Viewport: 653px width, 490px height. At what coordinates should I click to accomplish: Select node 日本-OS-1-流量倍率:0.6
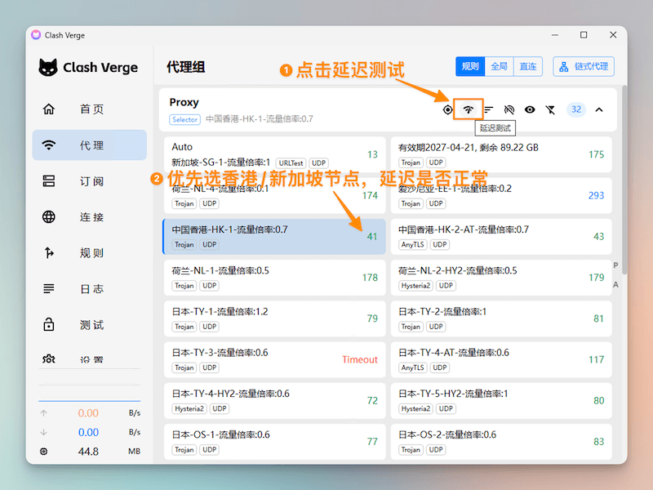[x=274, y=442]
